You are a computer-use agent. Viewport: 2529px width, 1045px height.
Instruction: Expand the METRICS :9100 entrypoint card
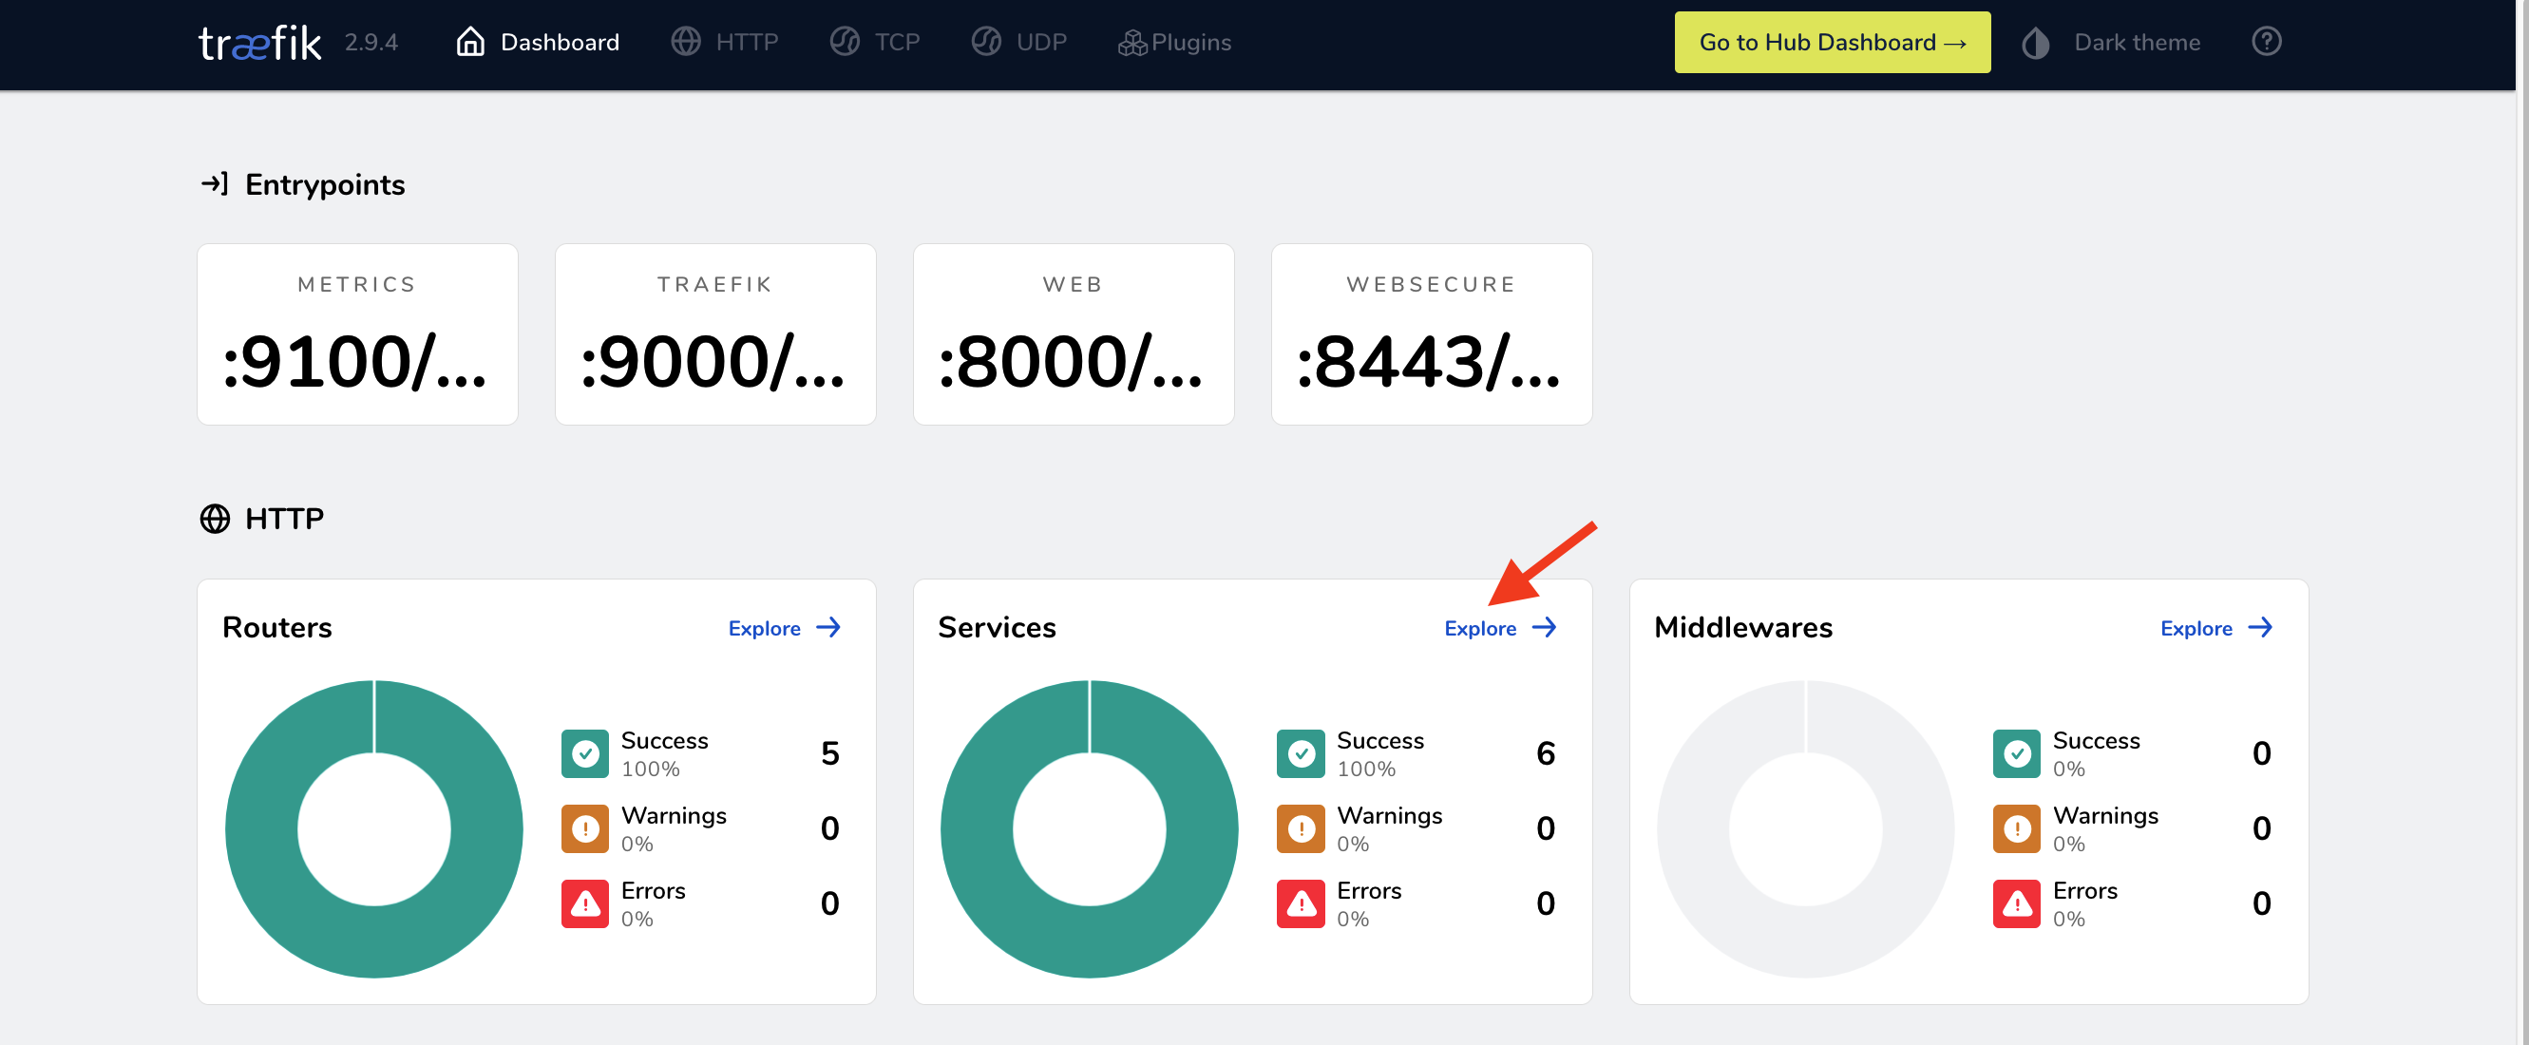click(356, 334)
